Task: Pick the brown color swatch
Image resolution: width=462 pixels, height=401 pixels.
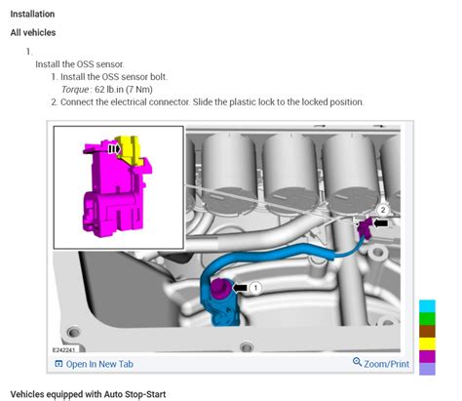Action: [427, 332]
